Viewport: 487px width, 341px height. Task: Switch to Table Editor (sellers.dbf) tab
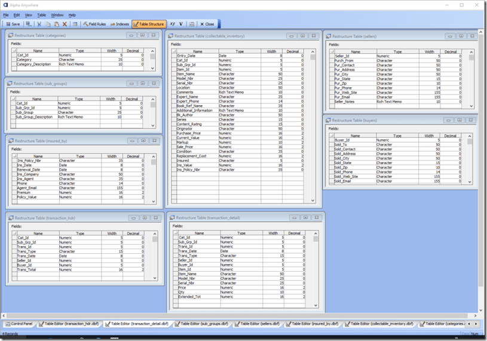pos(258,324)
